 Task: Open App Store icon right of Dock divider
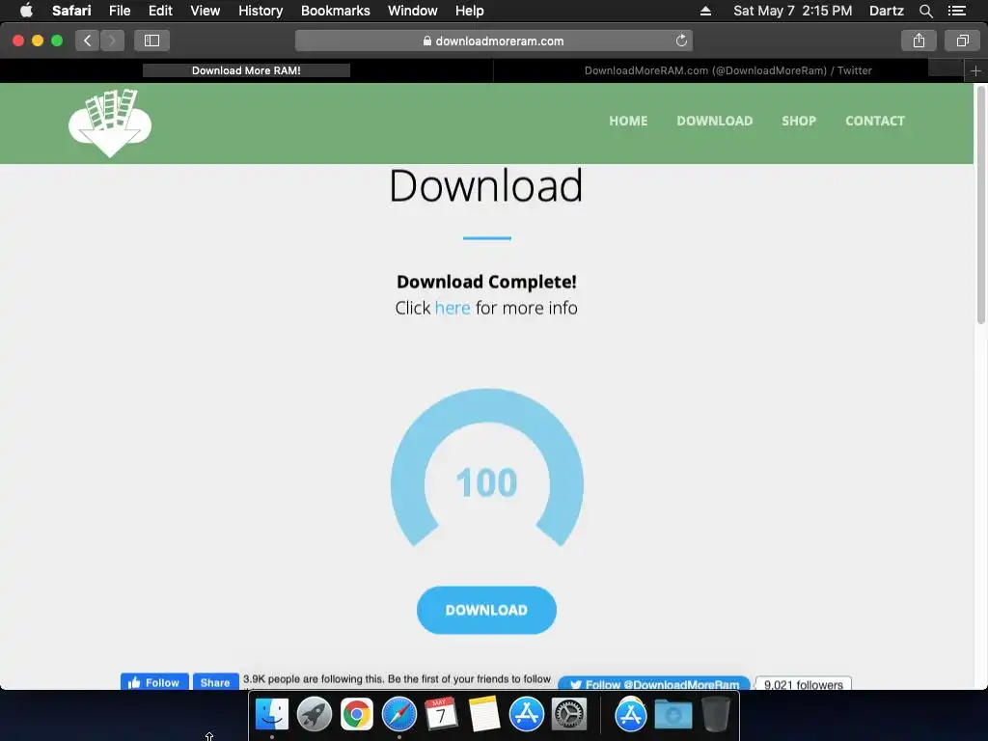[631, 714]
